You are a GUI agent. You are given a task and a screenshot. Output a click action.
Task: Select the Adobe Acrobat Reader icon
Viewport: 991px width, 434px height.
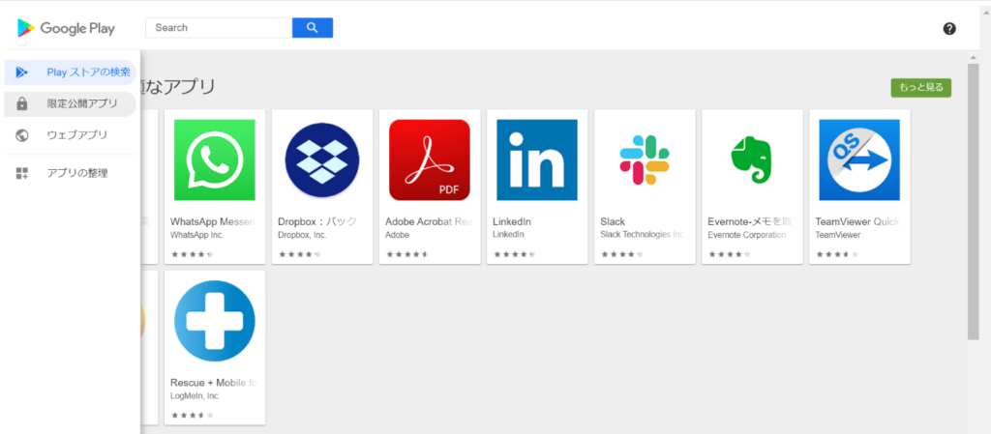click(x=429, y=159)
